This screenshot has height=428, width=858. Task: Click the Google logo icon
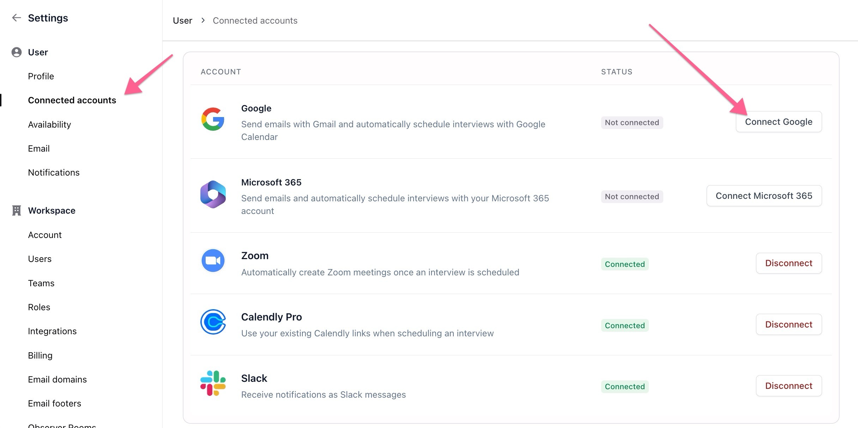(213, 119)
